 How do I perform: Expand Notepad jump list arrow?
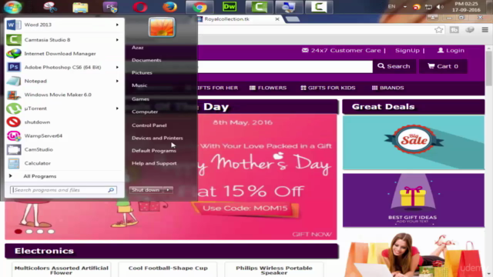(x=117, y=81)
